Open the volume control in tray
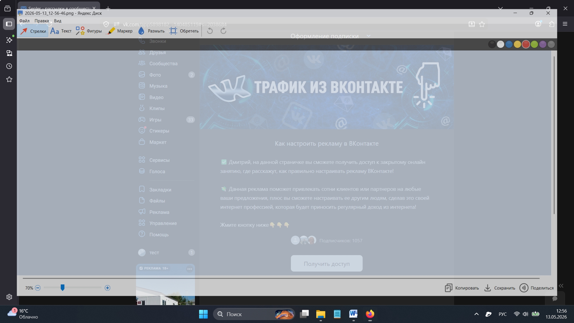The width and height of the screenshot is (574, 323). 525,314
